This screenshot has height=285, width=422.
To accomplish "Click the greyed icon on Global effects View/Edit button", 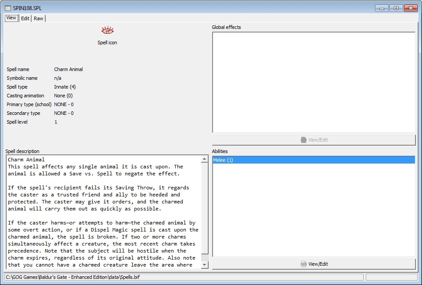I will pyautogui.click(x=303, y=140).
